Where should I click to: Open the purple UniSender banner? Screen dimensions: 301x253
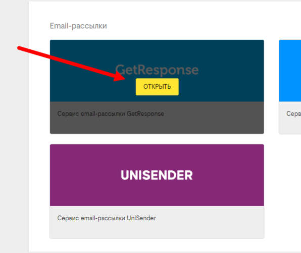(157, 175)
